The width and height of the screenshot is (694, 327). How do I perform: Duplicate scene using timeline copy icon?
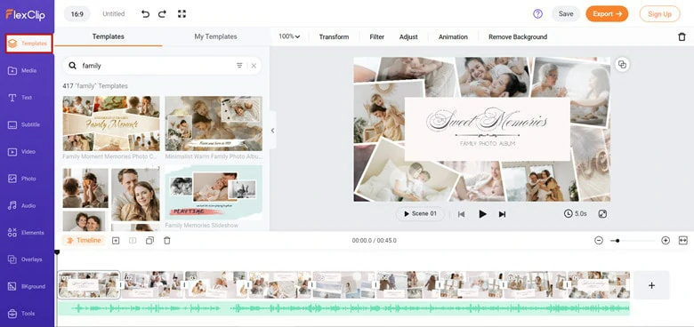tap(149, 241)
